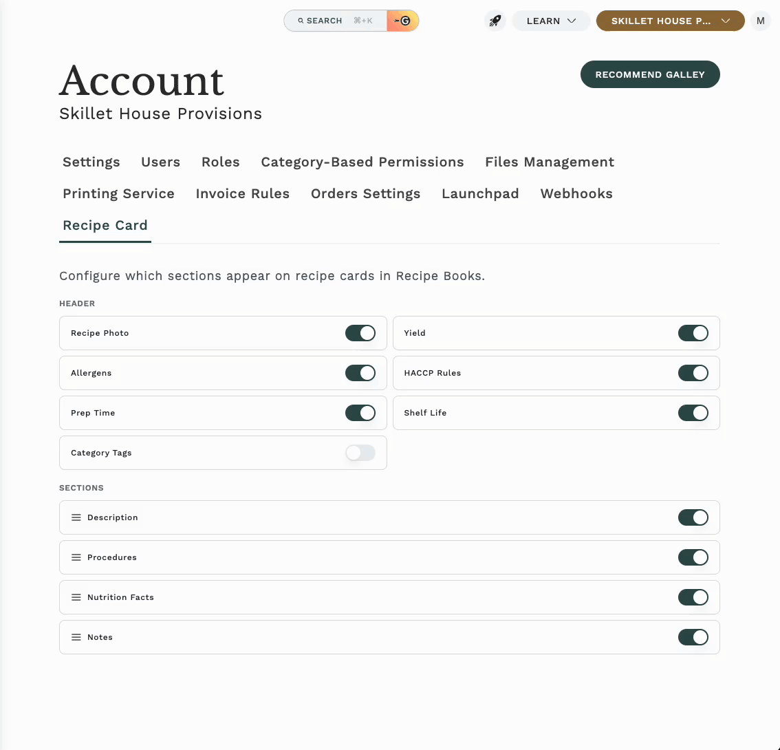
Task: Click the magnifier icon in search bar
Action: pos(301,21)
